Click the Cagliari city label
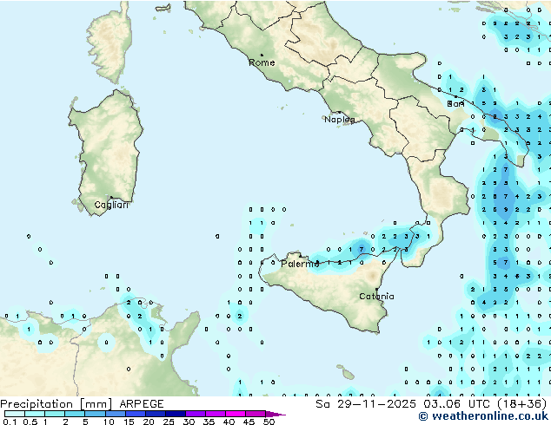The width and height of the screenshot is (551, 425). 111,205
